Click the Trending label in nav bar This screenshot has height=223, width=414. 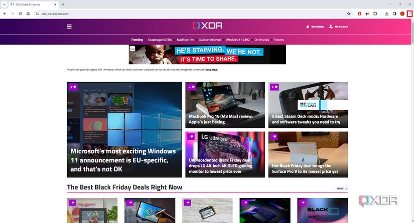point(137,40)
